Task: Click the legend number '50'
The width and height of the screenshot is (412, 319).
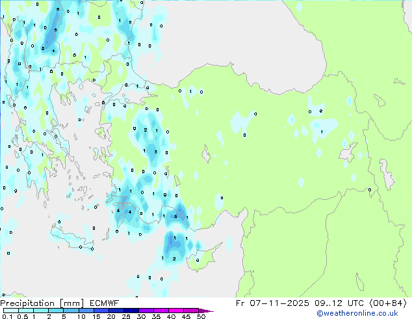Action: pos(201,316)
